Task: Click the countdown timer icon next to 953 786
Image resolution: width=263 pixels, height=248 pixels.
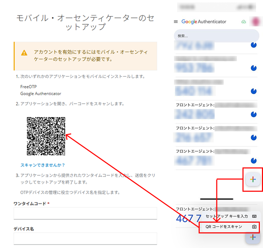Action: tap(253, 68)
